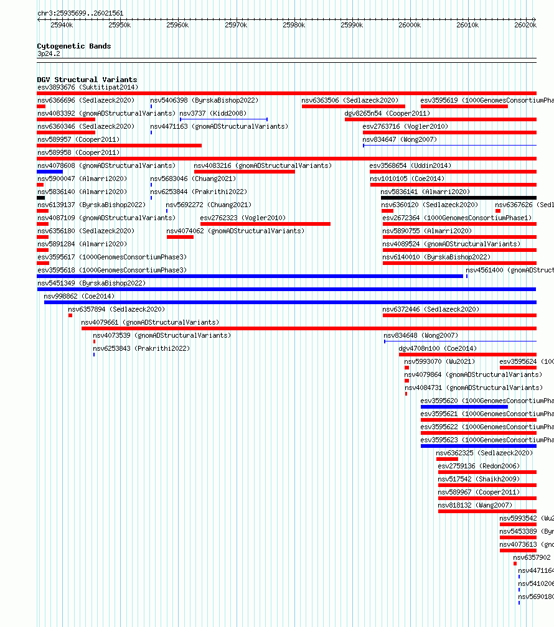
Task: Select esv2759136 (Redon2006) label
Action: (x=479, y=467)
